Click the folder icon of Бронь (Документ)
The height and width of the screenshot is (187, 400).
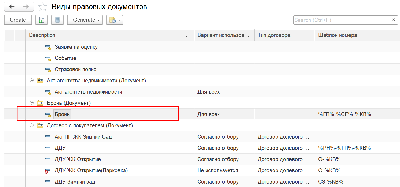point(40,103)
